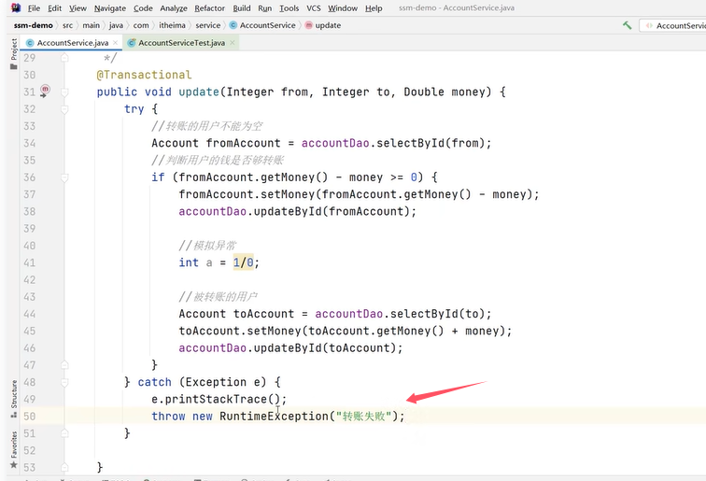Click the fold end marker on line 51

click(64, 433)
